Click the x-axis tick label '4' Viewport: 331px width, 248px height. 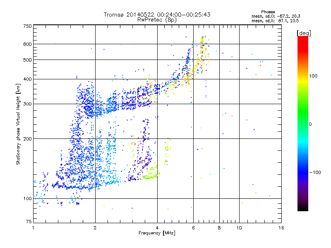[157, 228]
